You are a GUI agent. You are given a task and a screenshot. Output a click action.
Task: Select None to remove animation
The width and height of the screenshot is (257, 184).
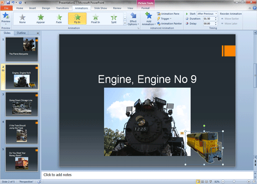tap(22, 19)
